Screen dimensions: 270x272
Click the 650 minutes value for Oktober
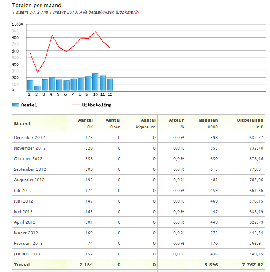(x=214, y=159)
